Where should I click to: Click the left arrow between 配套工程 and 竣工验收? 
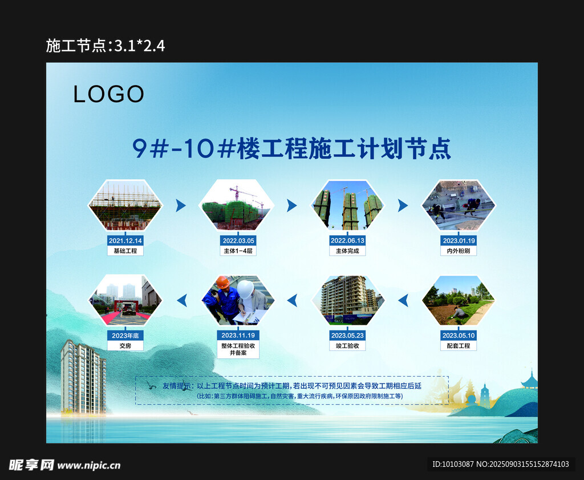(403, 300)
